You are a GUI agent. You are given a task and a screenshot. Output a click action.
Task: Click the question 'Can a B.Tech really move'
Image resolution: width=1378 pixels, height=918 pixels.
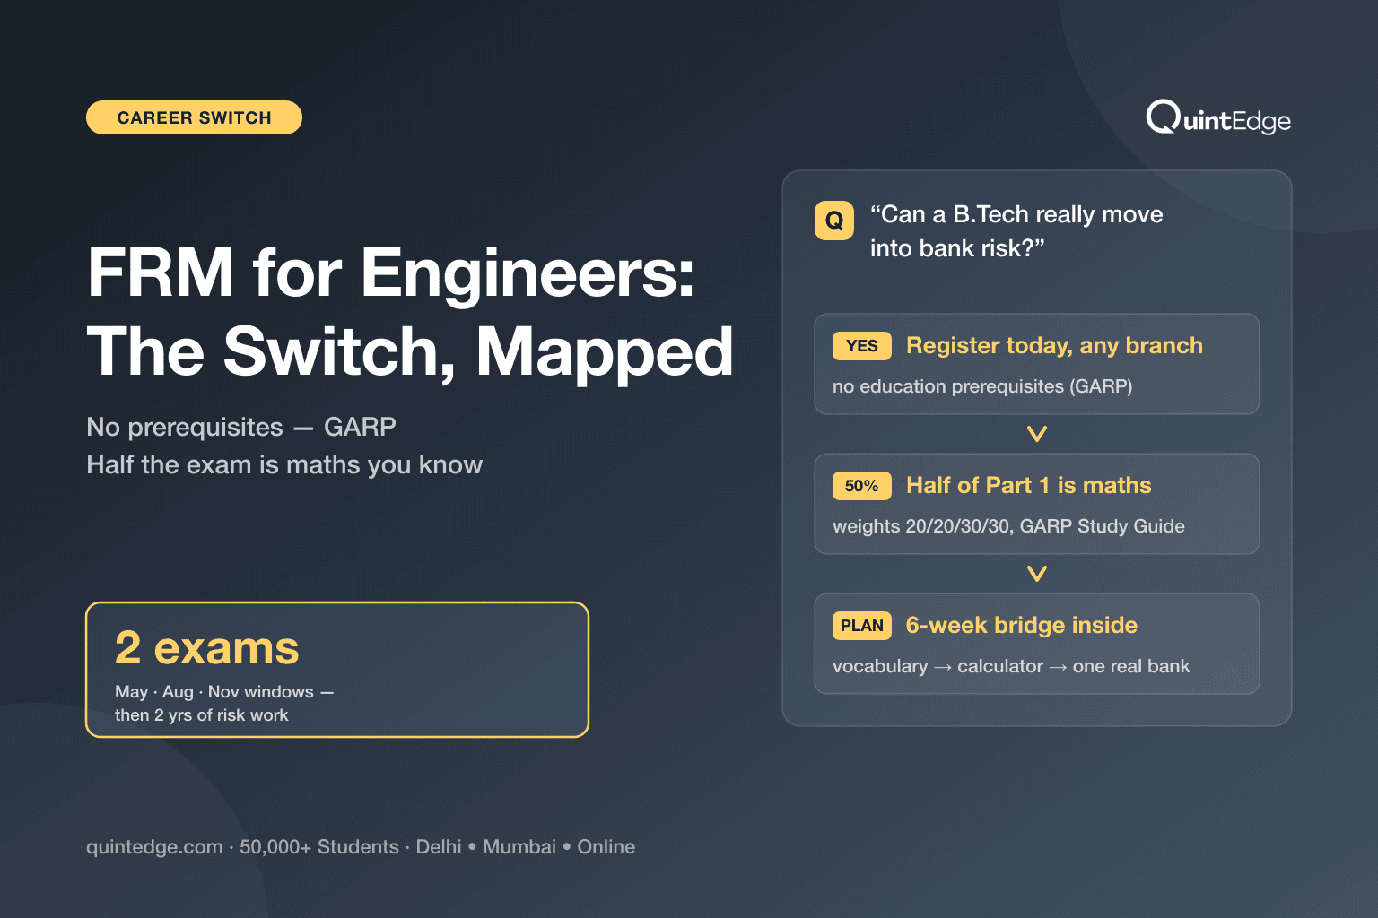1016,214
